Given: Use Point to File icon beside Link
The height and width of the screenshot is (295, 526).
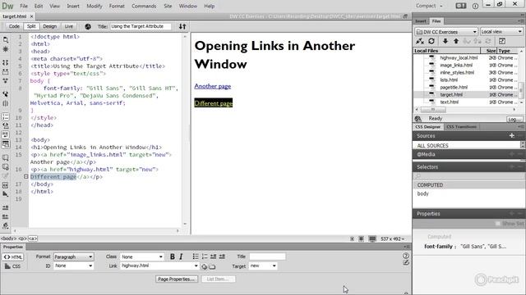Looking at the screenshot, I should 204,266.
